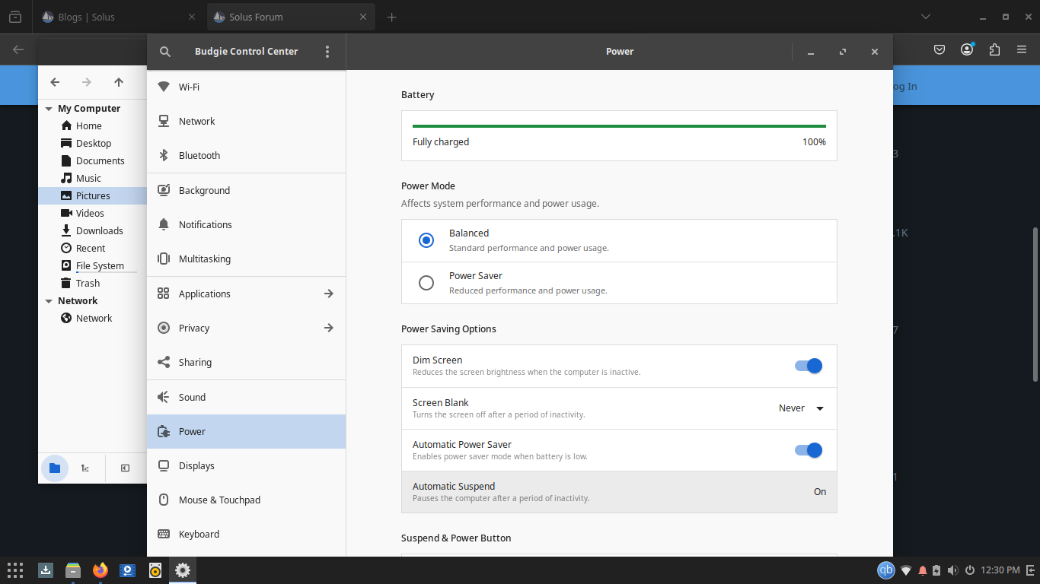Open Downloads folder in file manager sidebar
The image size is (1040, 584).
click(x=99, y=231)
